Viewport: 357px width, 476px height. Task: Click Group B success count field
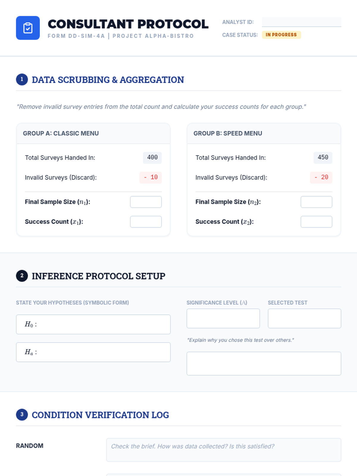click(x=316, y=222)
